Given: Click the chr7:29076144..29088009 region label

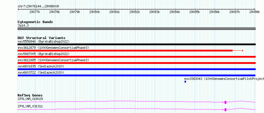Looking at the screenshot, I should click(38, 7).
